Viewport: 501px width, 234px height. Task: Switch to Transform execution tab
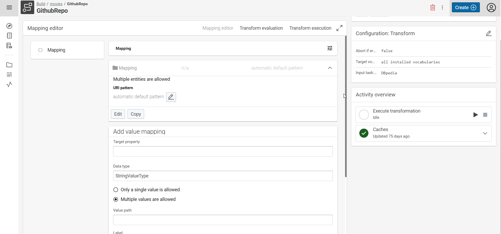310,28
